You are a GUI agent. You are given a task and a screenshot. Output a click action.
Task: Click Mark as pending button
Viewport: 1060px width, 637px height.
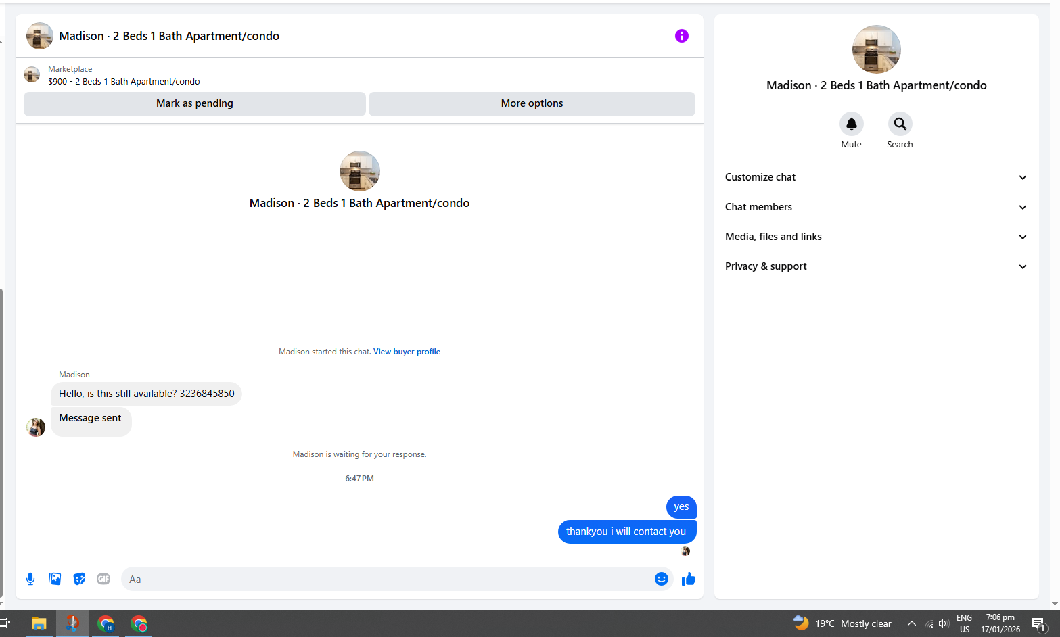click(x=195, y=103)
